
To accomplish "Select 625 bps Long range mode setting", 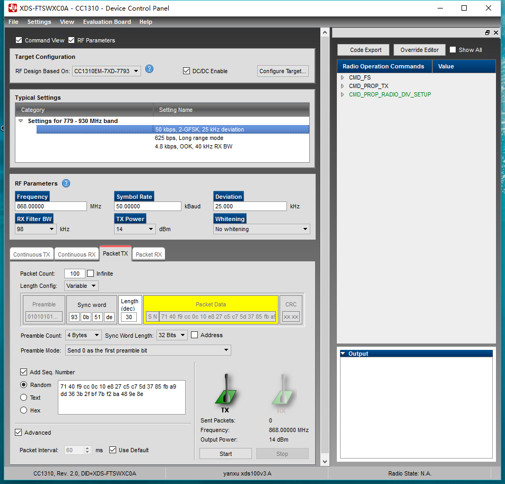I will [189, 138].
